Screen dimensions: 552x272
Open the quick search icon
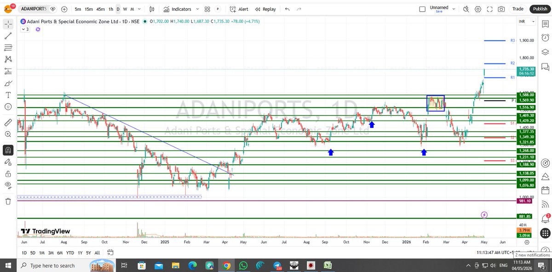coord(466,9)
